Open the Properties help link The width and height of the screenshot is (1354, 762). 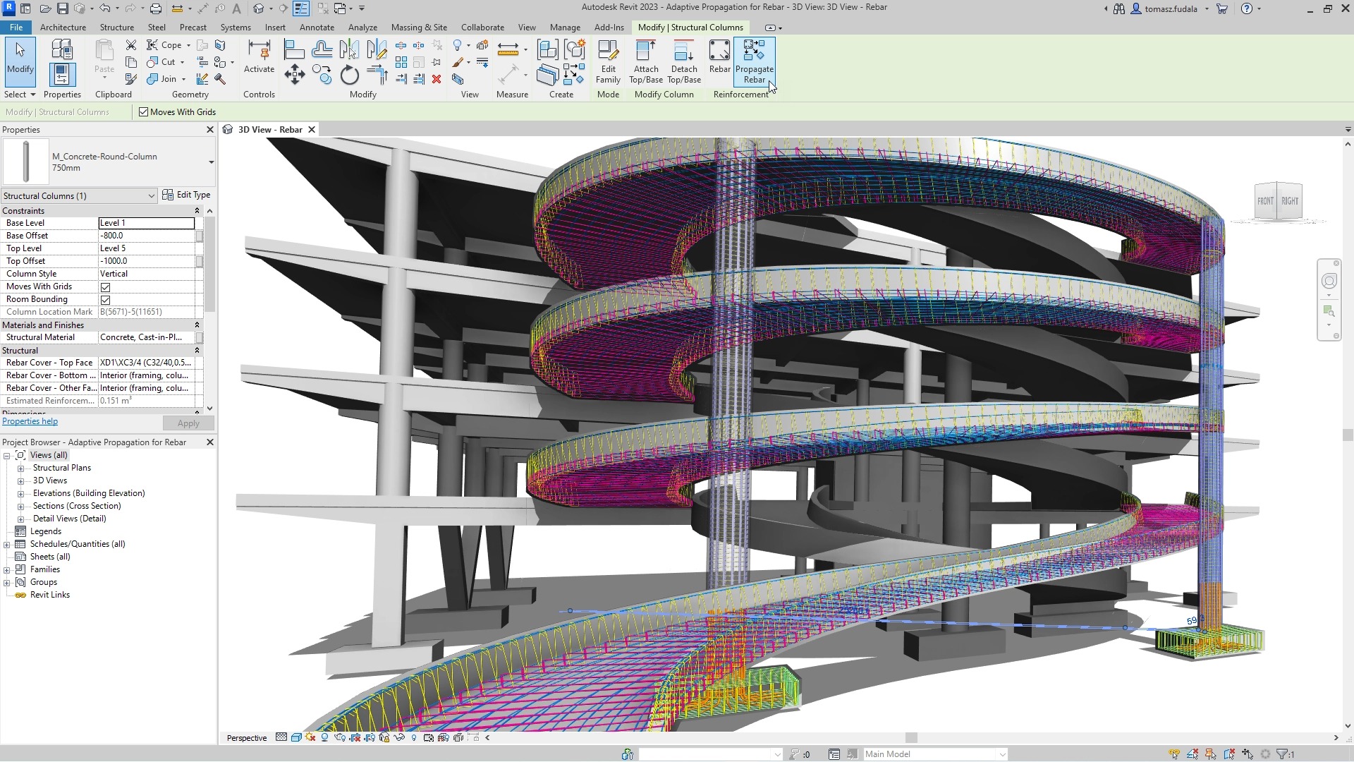(x=30, y=421)
